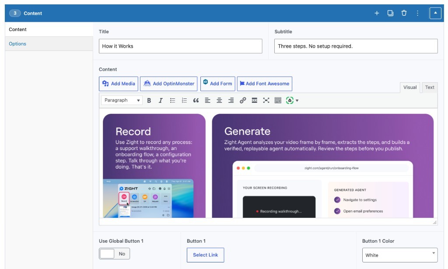
Task: Switch to the Text editor tab
Action: click(430, 87)
